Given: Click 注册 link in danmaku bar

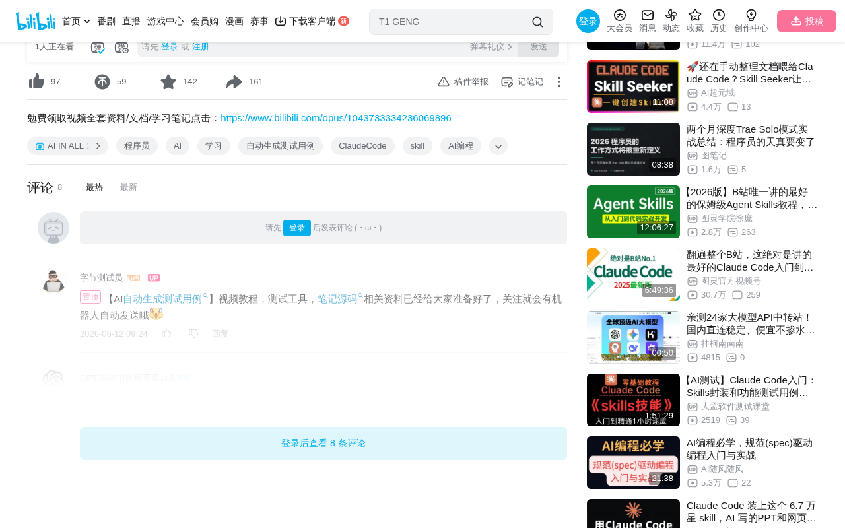Looking at the screenshot, I should tap(201, 47).
